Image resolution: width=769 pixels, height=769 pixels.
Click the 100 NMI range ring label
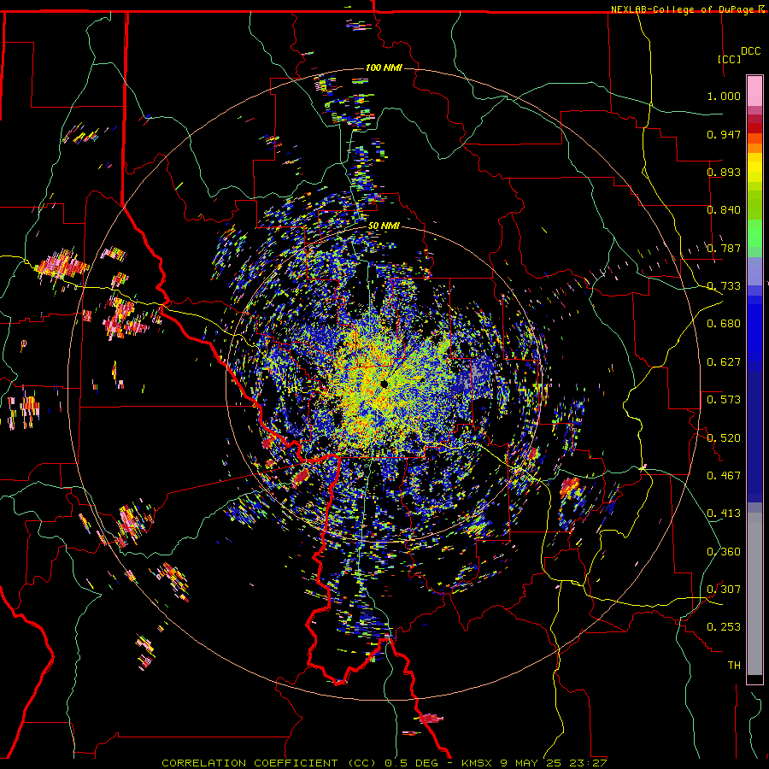click(x=384, y=68)
